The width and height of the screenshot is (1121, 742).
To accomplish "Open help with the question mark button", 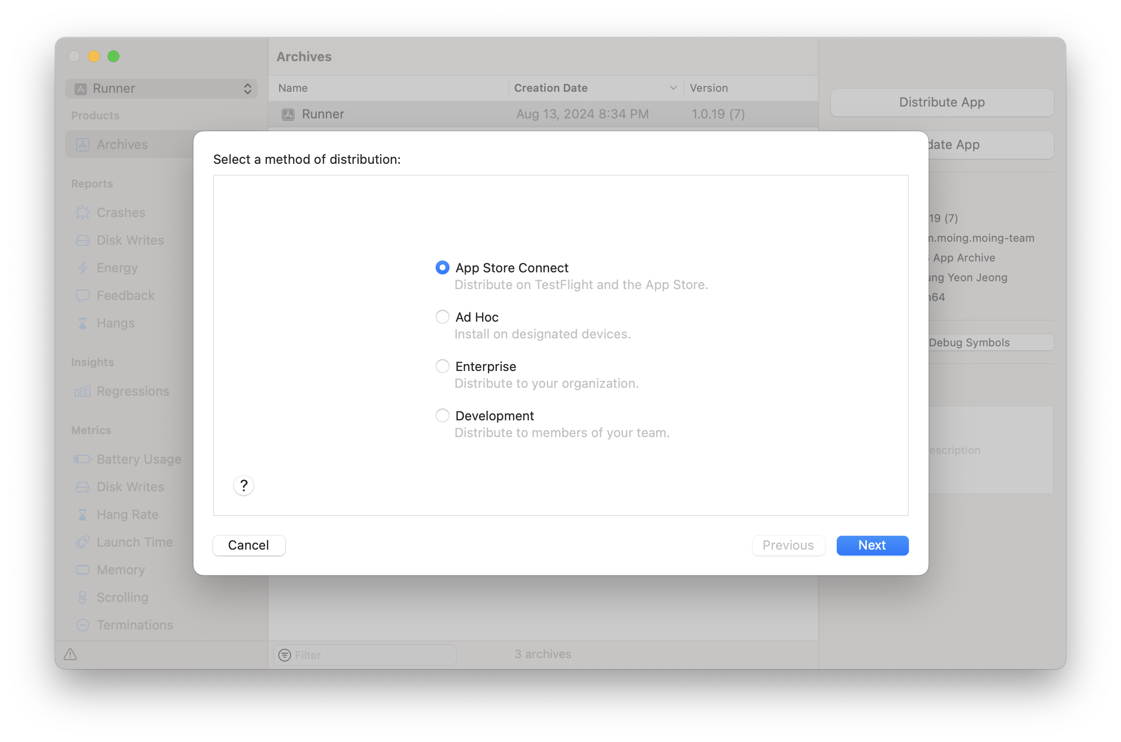I will coord(244,485).
